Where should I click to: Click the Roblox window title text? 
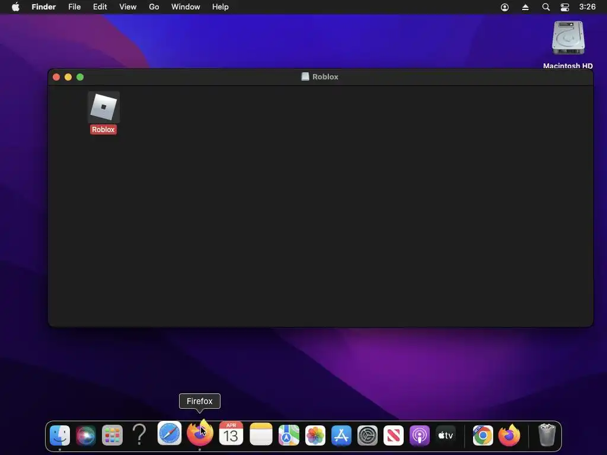[x=325, y=76]
